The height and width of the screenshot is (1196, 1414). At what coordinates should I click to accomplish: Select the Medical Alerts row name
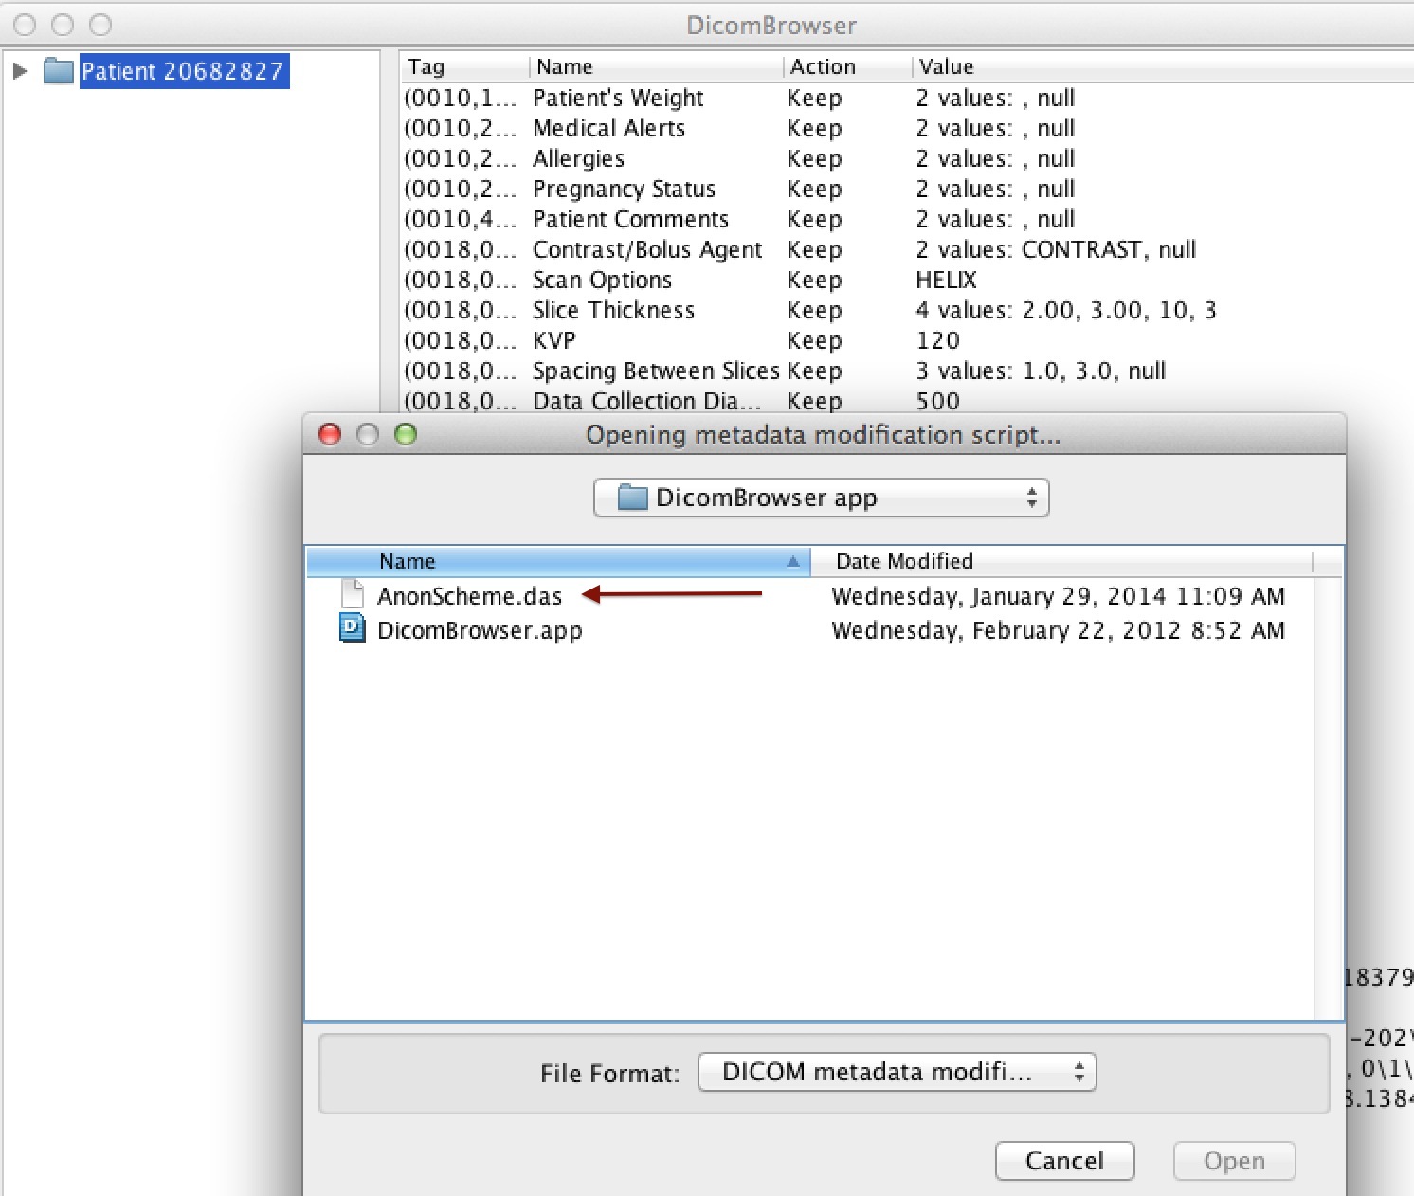[608, 128]
